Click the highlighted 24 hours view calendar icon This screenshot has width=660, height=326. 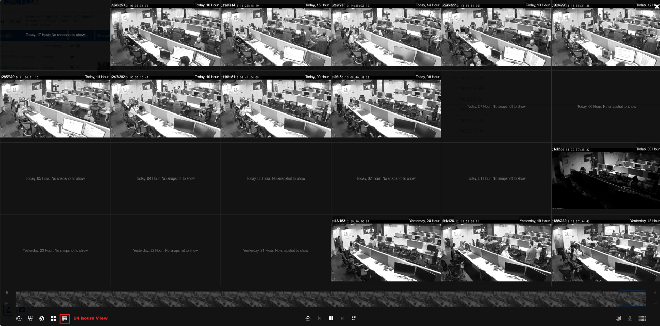coord(64,318)
